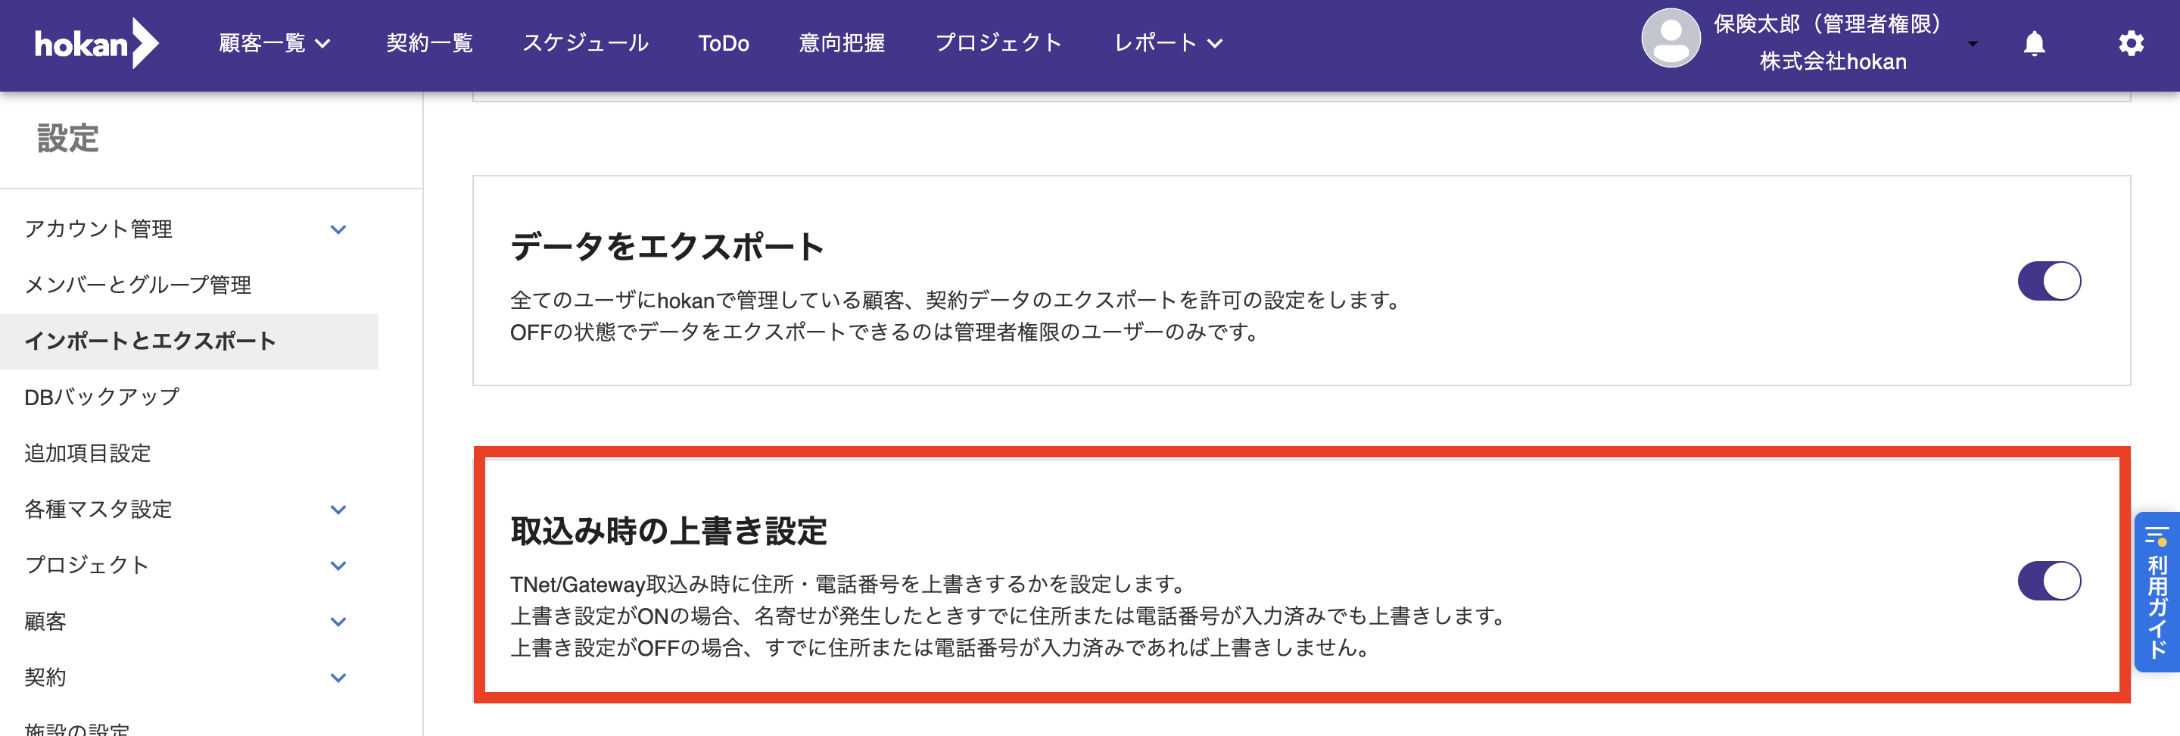Expand プロジェクト section in sidebar
This screenshot has width=2180, height=736.
(x=338, y=566)
